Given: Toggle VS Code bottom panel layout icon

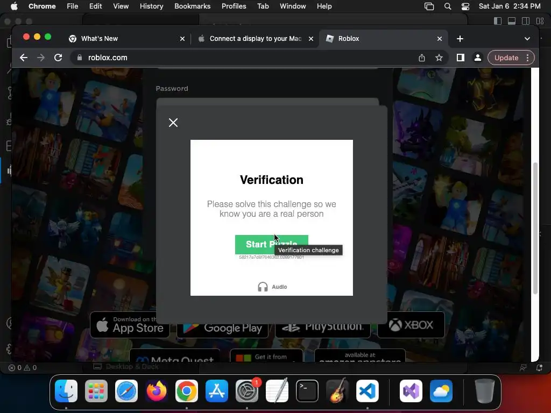Looking at the screenshot, I should pos(512,21).
